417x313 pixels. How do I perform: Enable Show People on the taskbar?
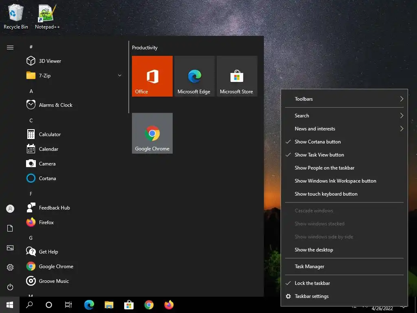point(344,168)
